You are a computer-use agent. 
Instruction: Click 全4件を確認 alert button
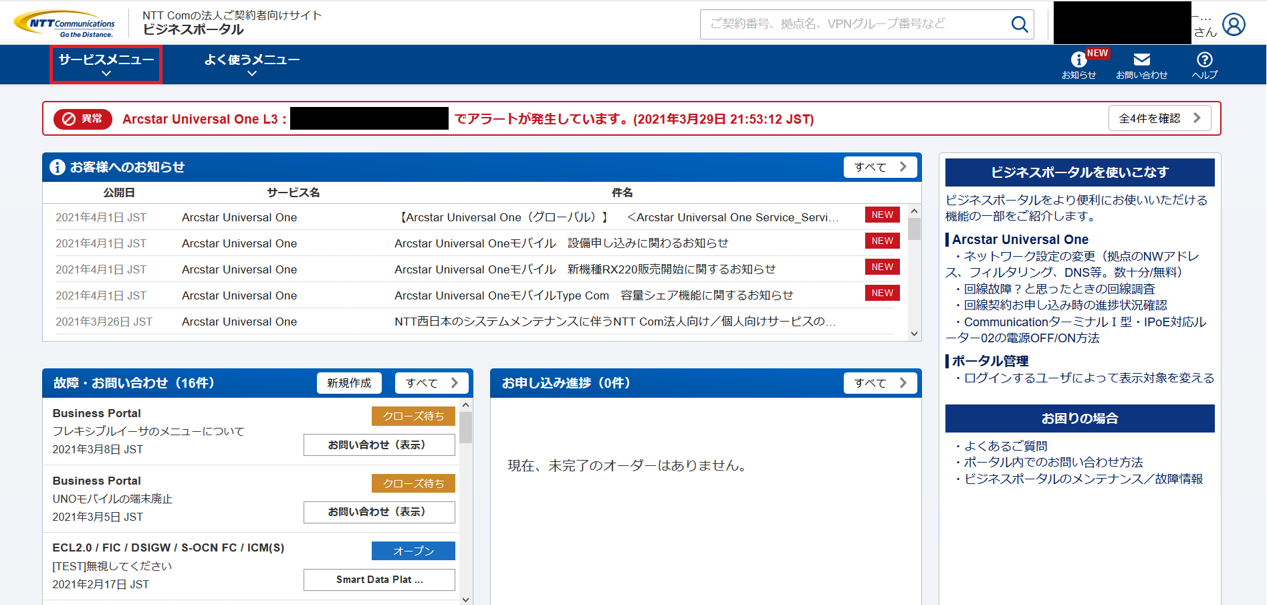(1160, 118)
